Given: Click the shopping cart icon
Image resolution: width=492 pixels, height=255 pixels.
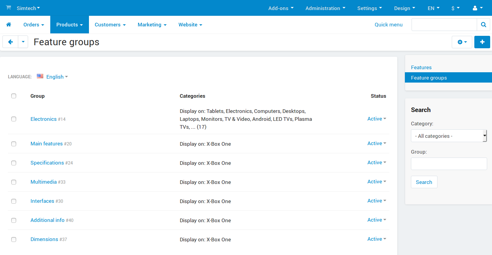Looking at the screenshot, I should tap(9, 8).
